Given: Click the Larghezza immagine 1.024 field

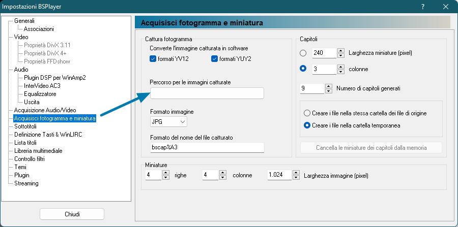Looking at the screenshot, I should click(x=280, y=175).
